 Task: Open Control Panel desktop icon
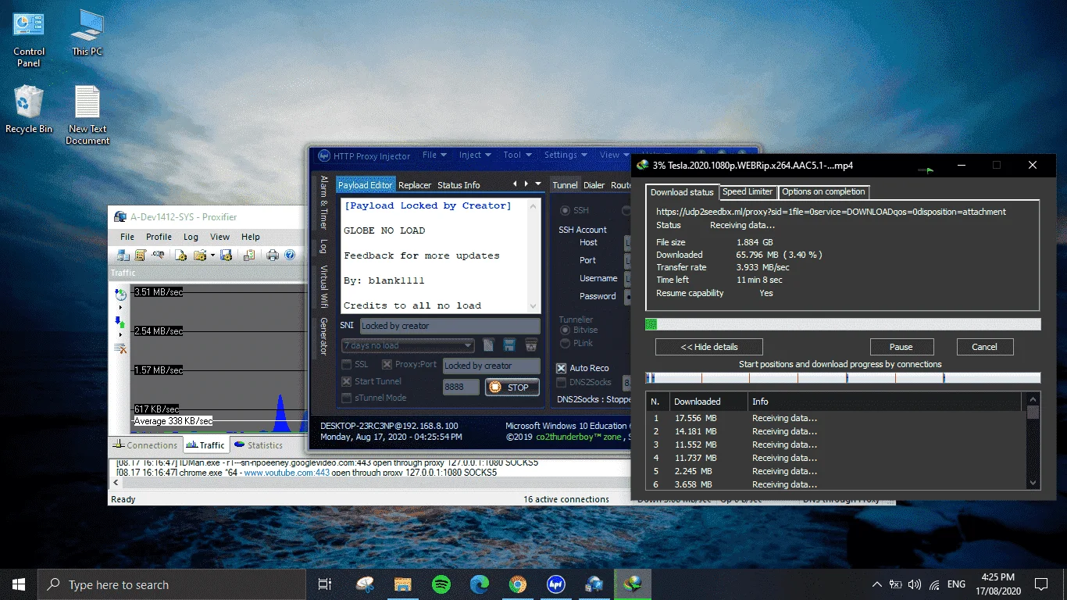[29, 39]
